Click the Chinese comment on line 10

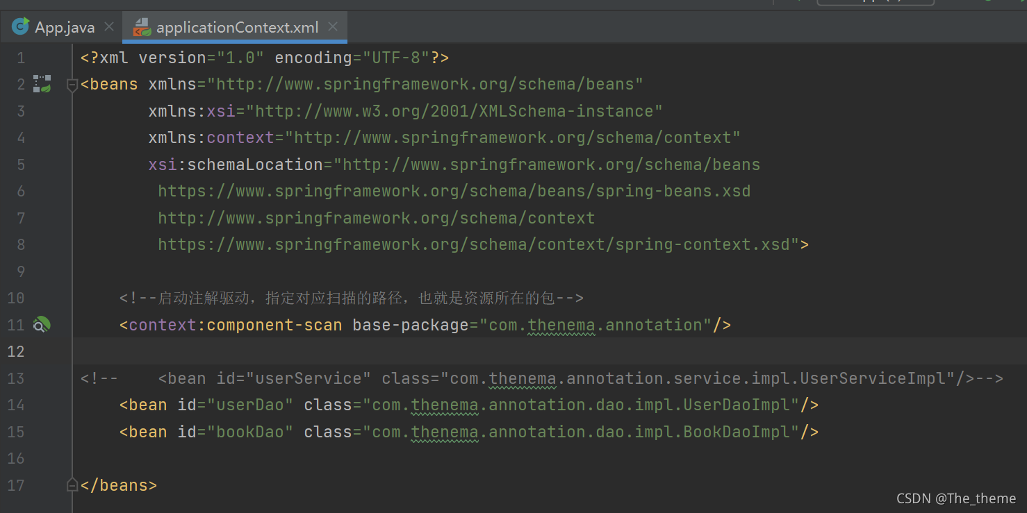tap(352, 298)
